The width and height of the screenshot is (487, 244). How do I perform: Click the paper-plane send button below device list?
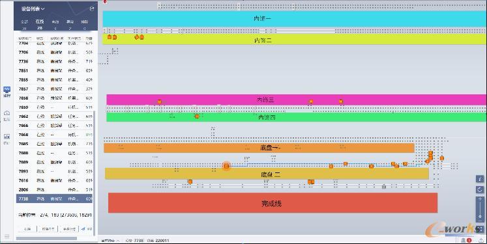[x=83, y=229]
